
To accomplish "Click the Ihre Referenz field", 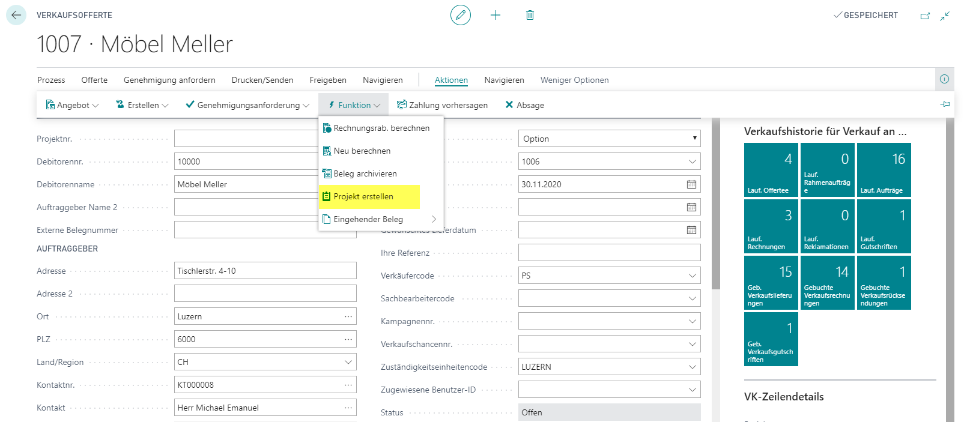I will [x=609, y=253].
